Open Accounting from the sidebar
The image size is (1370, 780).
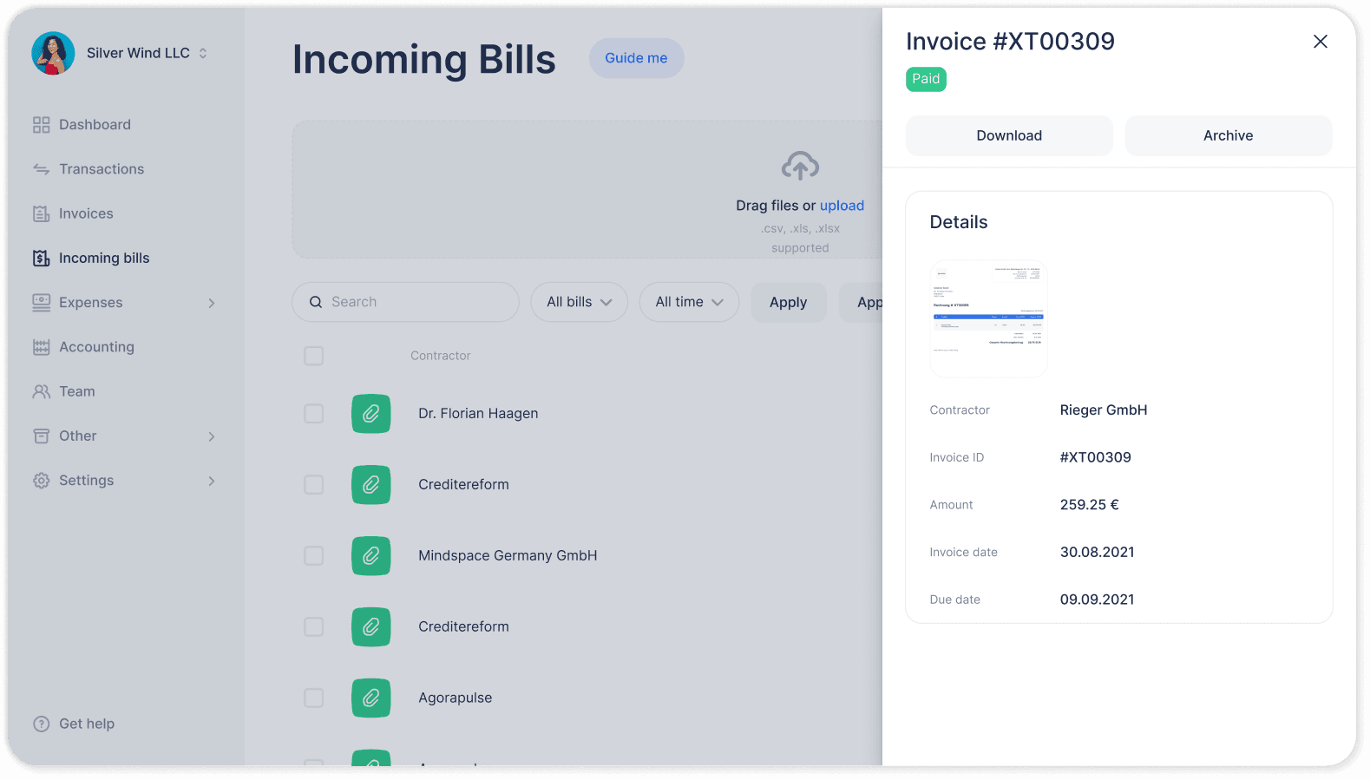tap(96, 347)
